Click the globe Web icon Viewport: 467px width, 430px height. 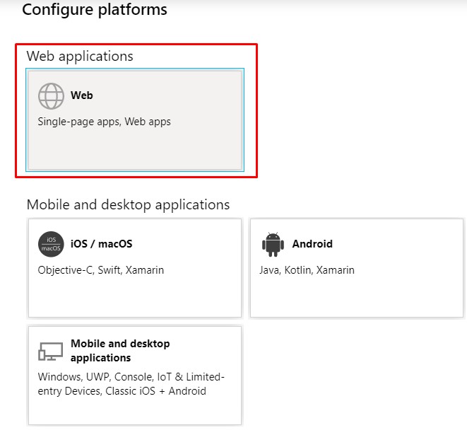[51, 96]
